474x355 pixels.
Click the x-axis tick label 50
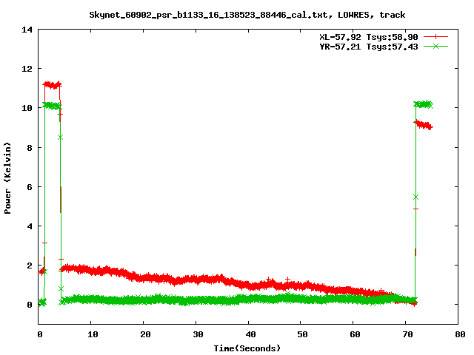point(302,334)
